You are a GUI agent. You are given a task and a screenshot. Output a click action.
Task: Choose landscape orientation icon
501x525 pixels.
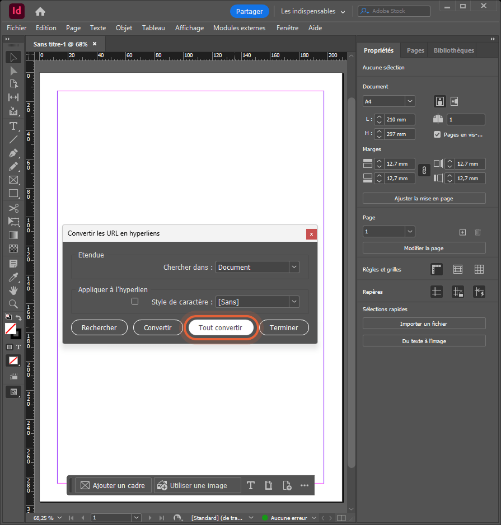(454, 101)
